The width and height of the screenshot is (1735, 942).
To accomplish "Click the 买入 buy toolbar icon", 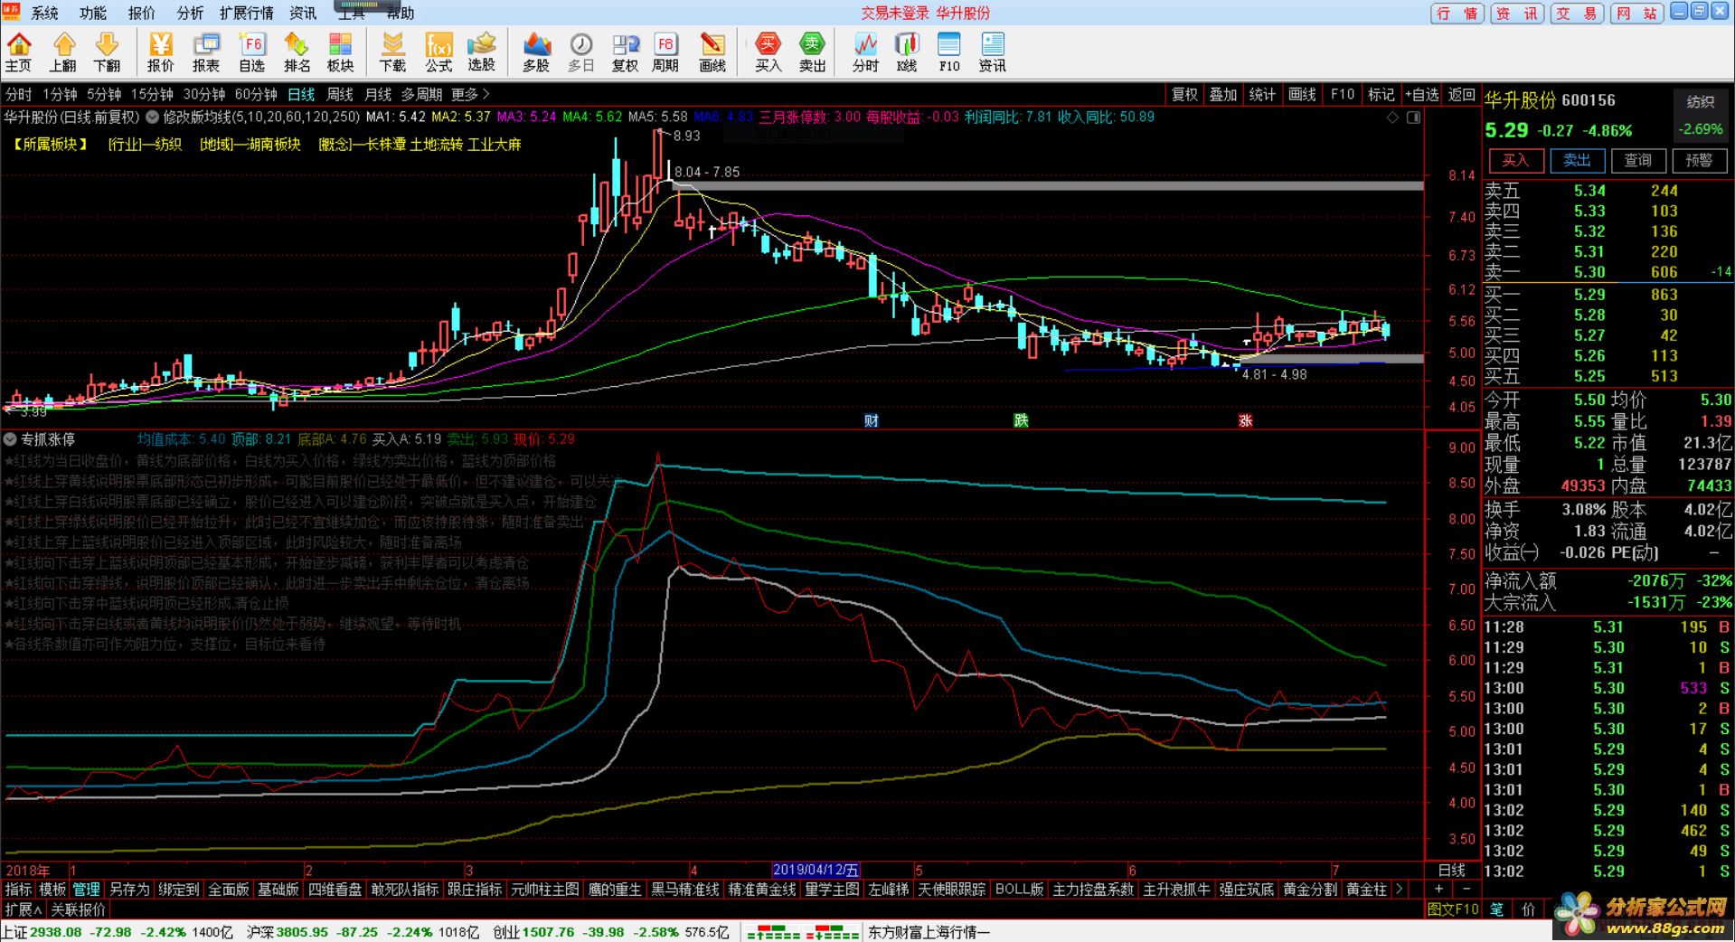I will pos(768,52).
